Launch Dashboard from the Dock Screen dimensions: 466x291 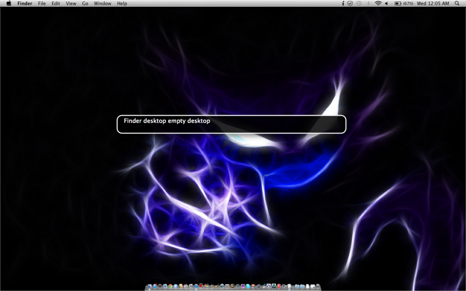click(x=160, y=286)
